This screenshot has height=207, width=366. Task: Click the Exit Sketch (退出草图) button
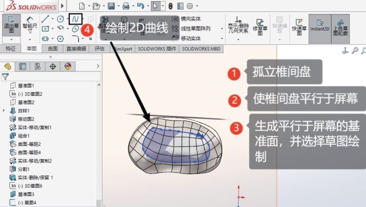pyautogui.click(x=12, y=25)
